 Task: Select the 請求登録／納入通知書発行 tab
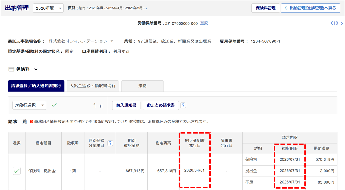click(x=36, y=86)
